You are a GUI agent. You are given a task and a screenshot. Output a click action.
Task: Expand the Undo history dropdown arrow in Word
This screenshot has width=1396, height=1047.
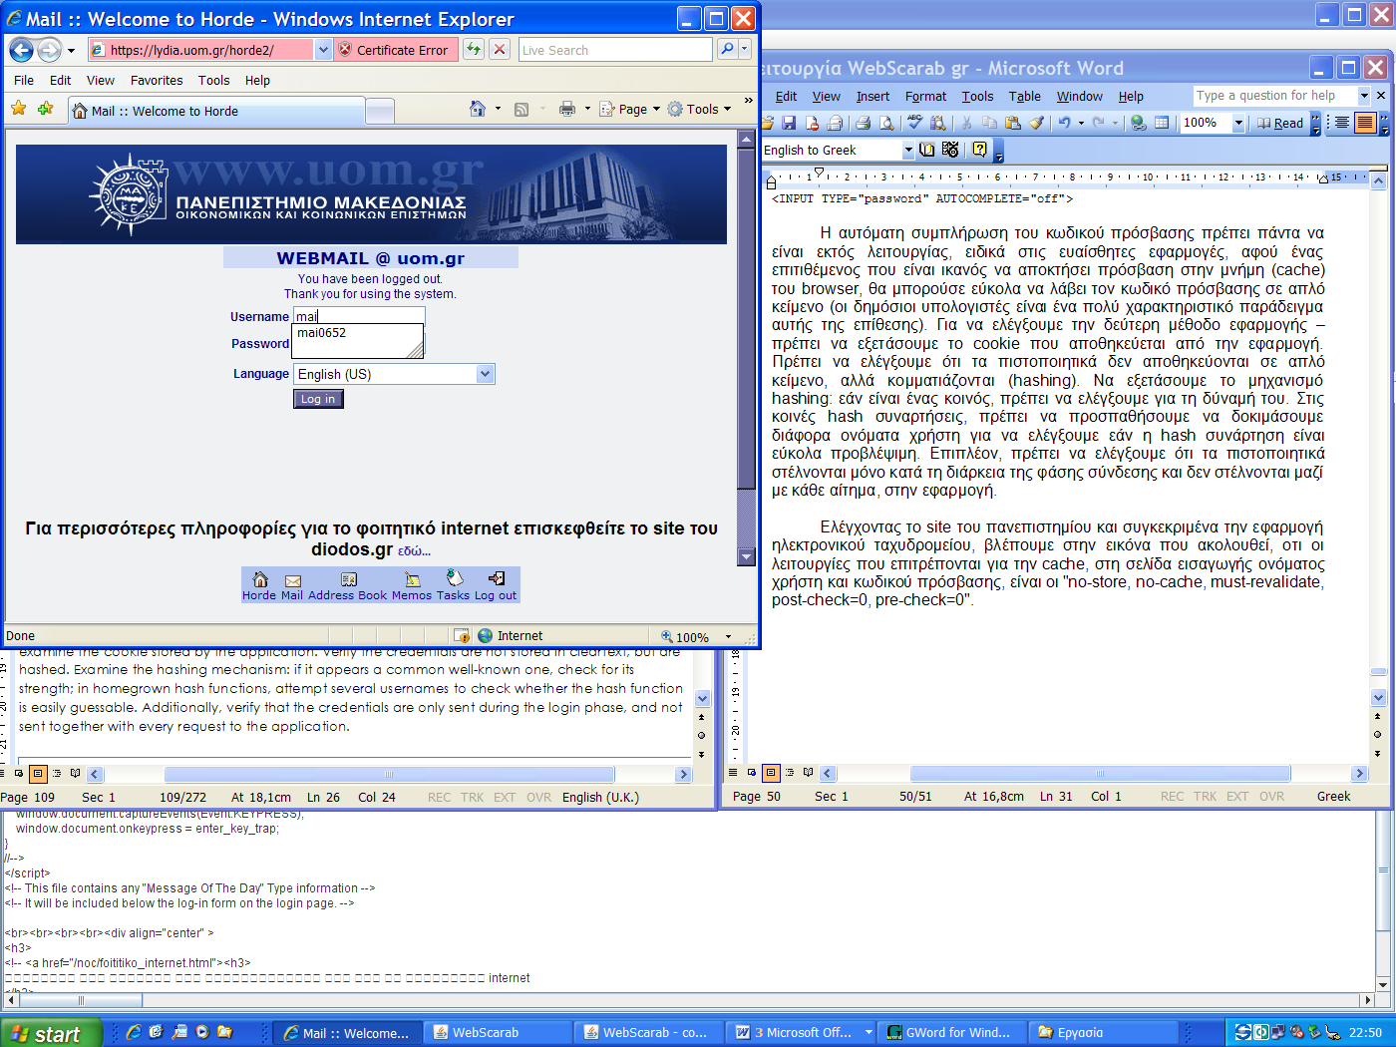(1082, 123)
